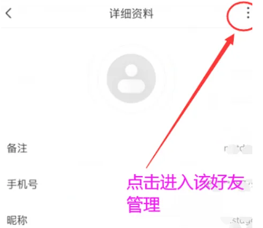
Task: Click the magenta 点击进入该好友 annotation text
Action: point(185,182)
